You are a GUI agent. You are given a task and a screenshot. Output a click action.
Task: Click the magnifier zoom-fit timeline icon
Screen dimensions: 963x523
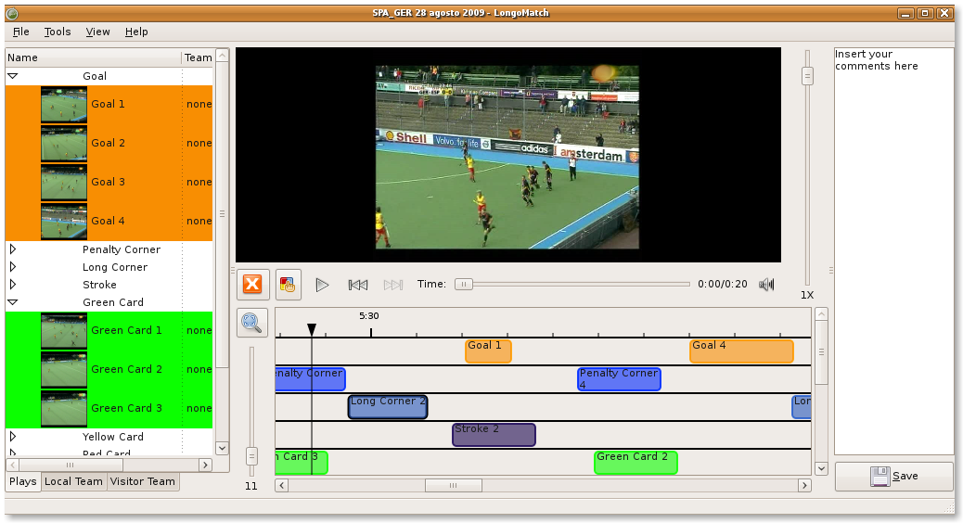(252, 323)
